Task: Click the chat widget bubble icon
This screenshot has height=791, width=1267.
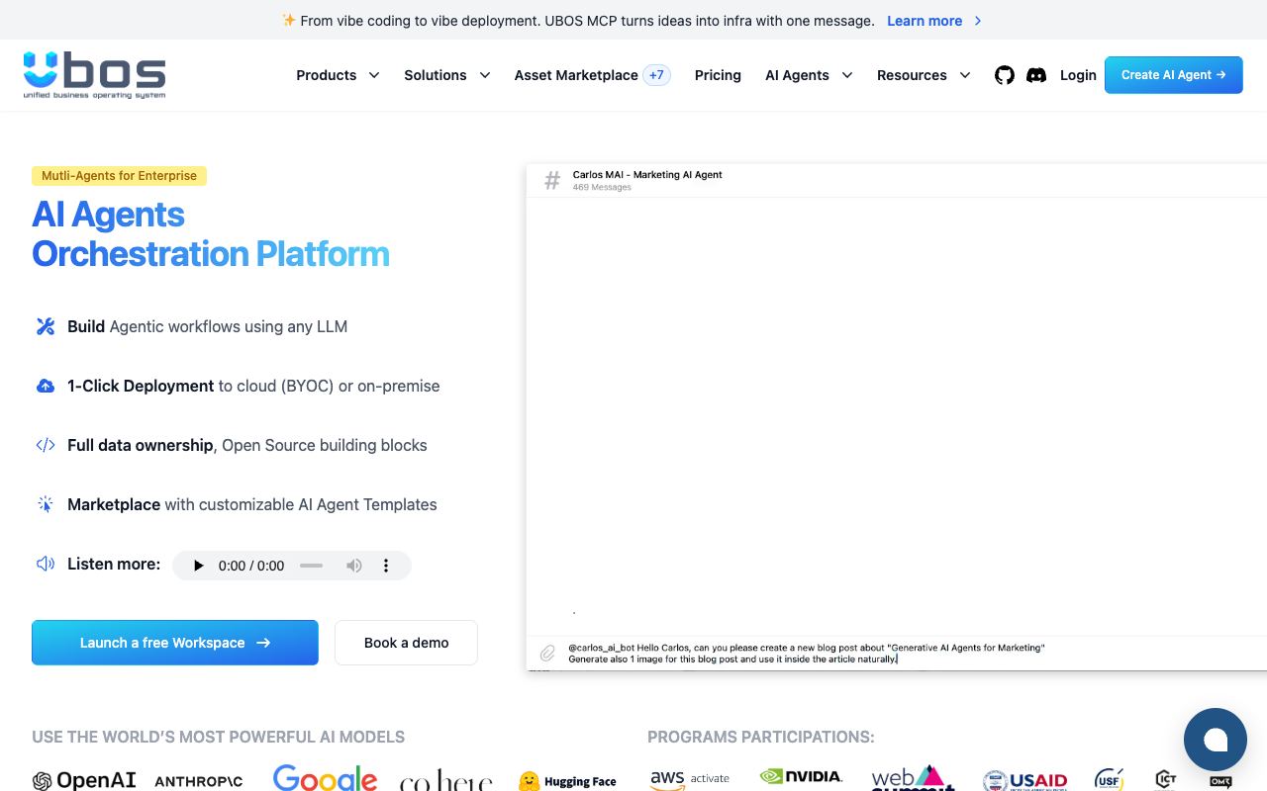Action: click(1216, 740)
